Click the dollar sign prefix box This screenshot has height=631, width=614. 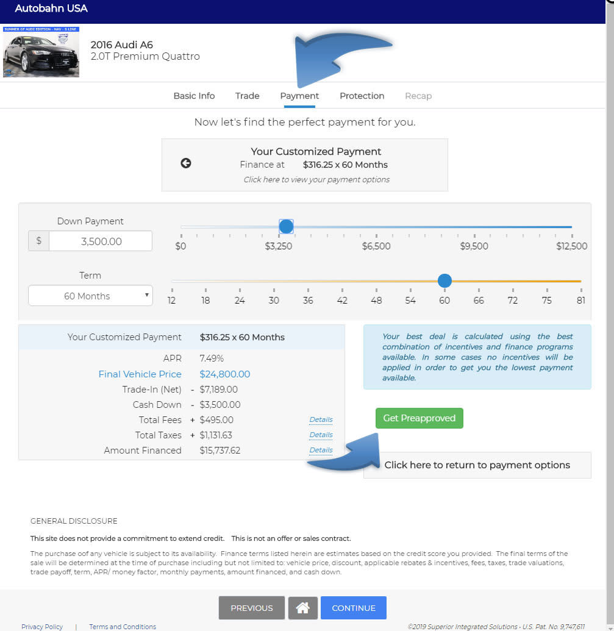[38, 241]
